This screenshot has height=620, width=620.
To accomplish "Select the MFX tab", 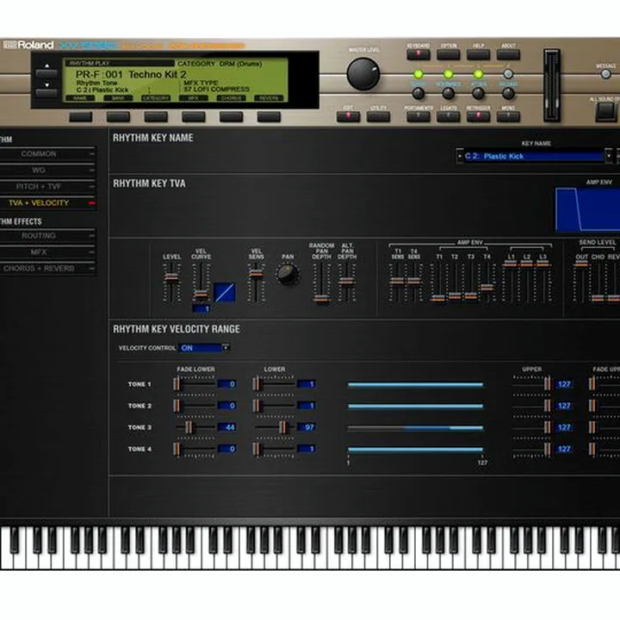I will [x=47, y=251].
